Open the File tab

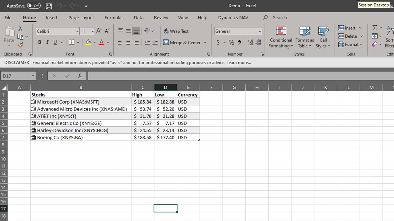(8, 17)
